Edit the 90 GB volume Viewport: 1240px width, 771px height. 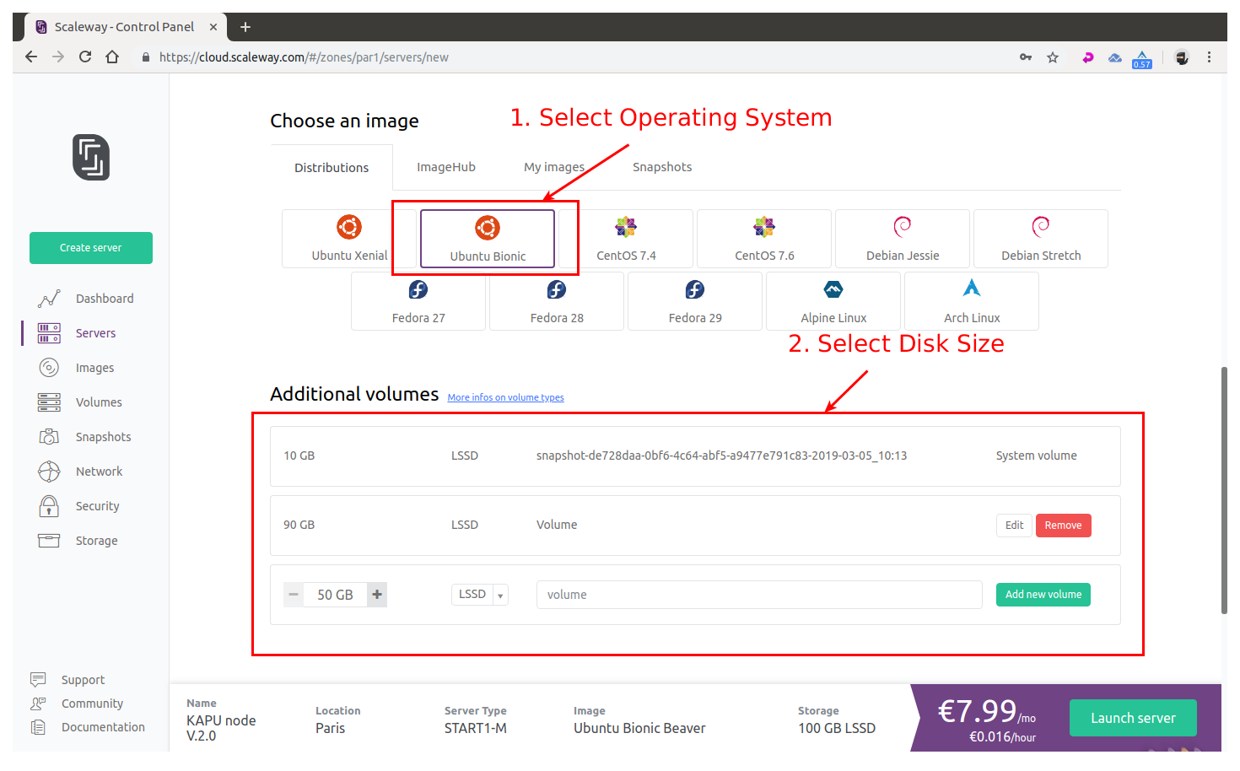[x=1014, y=526]
